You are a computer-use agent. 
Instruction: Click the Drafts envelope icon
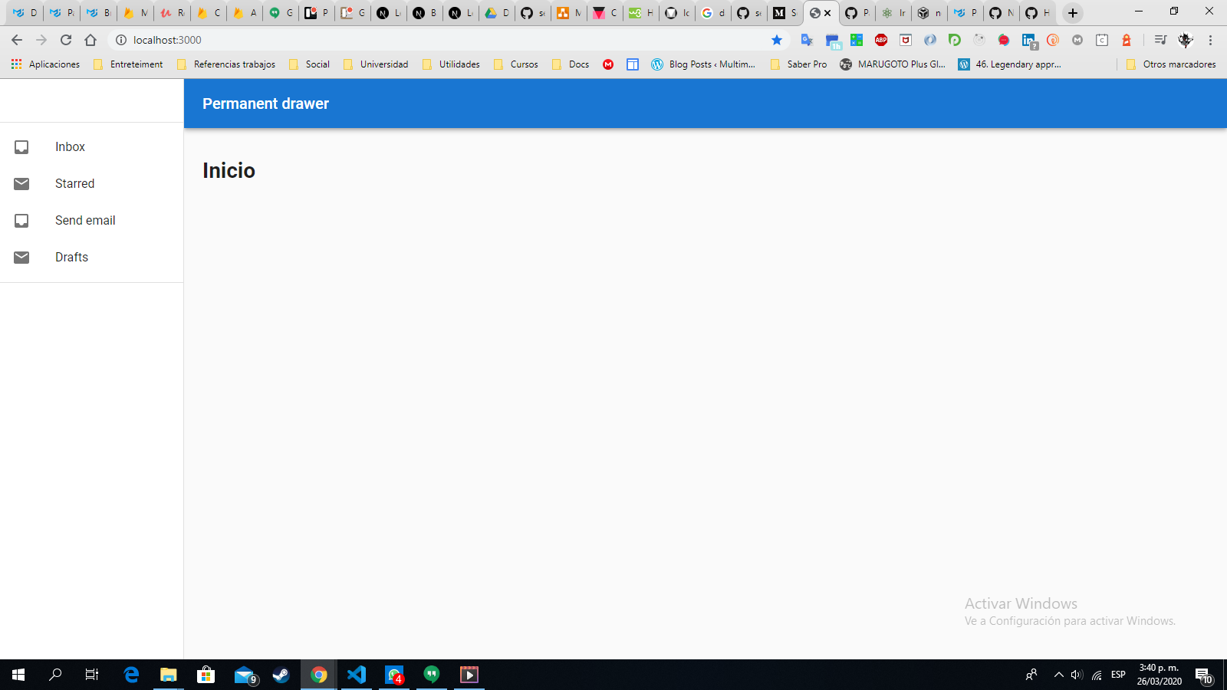(x=21, y=257)
